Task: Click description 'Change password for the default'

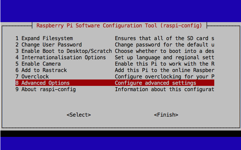Action: (x=162, y=45)
